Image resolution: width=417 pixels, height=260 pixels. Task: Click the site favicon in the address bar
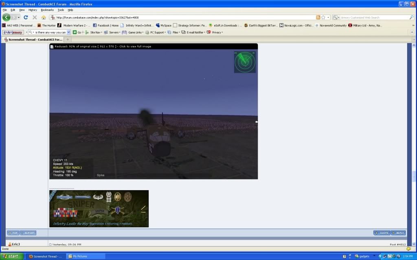pos(53,17)
